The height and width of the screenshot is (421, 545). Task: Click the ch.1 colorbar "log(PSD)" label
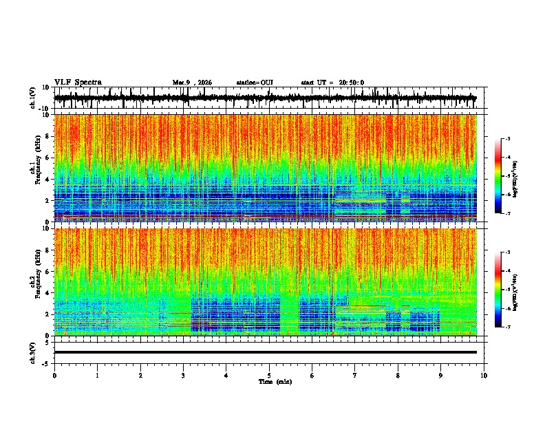(515, 180)
